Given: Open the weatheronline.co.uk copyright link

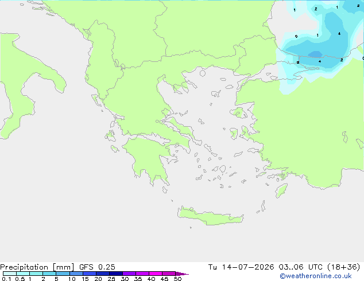Looking at the screenshot, I should pyautogui.click(x=315, y=276).
